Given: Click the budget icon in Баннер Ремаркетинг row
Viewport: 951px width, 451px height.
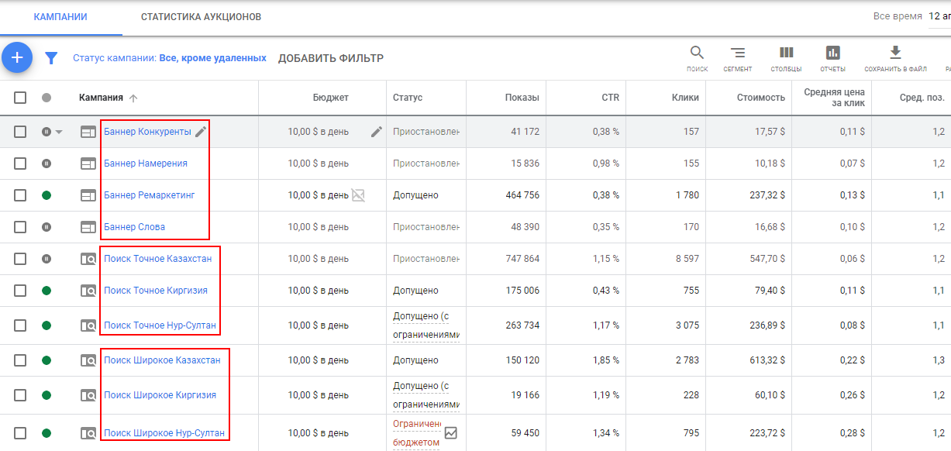Looking at the screenshot, I should coord(358,195).
